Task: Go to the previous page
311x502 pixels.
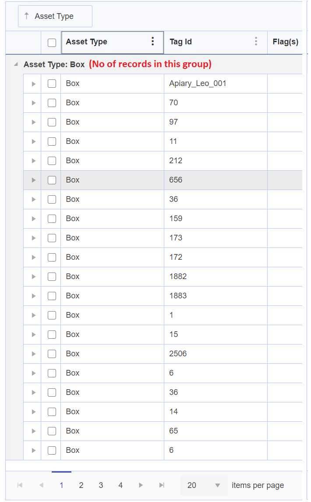Action: coord(41,485)
